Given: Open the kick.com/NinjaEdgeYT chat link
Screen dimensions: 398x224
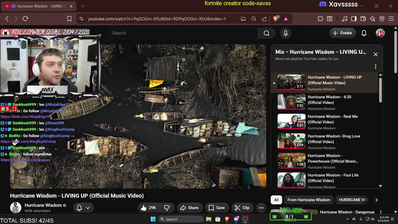Looking at the screenshot, I should tap(26, 117).
